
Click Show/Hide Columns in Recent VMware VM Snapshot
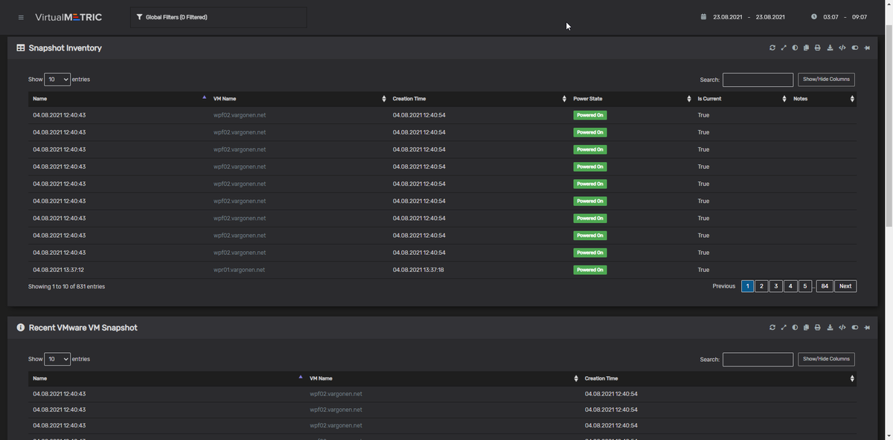point(826,359)
